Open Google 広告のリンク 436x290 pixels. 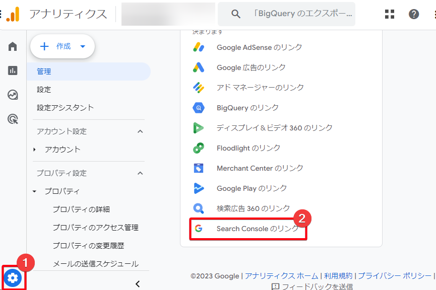point(251,67)
